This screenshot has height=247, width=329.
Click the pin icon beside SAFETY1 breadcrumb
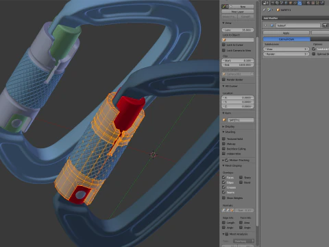tap(265, 10)
